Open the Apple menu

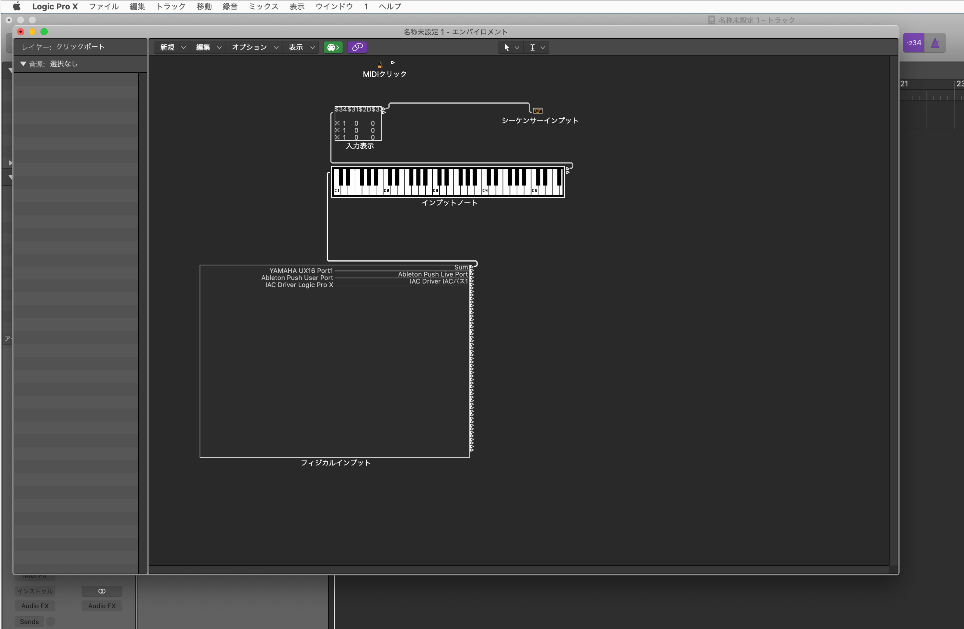pyautogui.click(x=17, y=6)
